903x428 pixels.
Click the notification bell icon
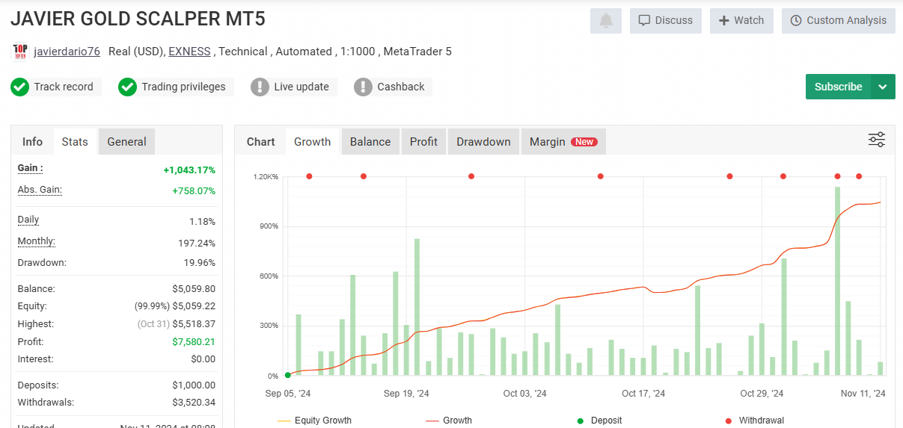pos(605,21)
